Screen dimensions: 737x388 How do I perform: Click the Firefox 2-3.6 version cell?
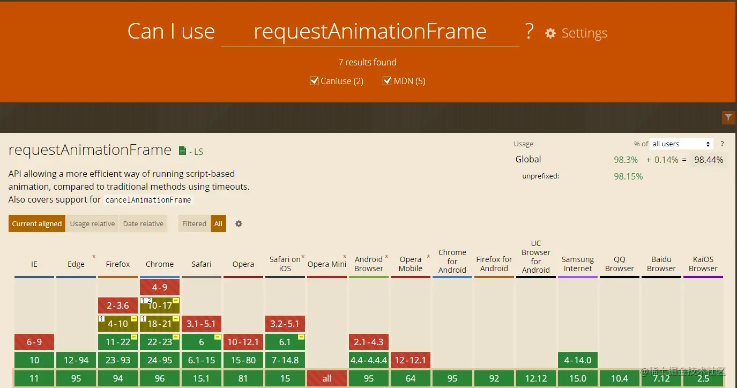(118, 305)
